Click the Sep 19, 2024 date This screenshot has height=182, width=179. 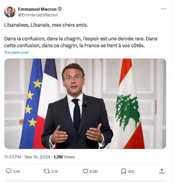pos(37,157)
